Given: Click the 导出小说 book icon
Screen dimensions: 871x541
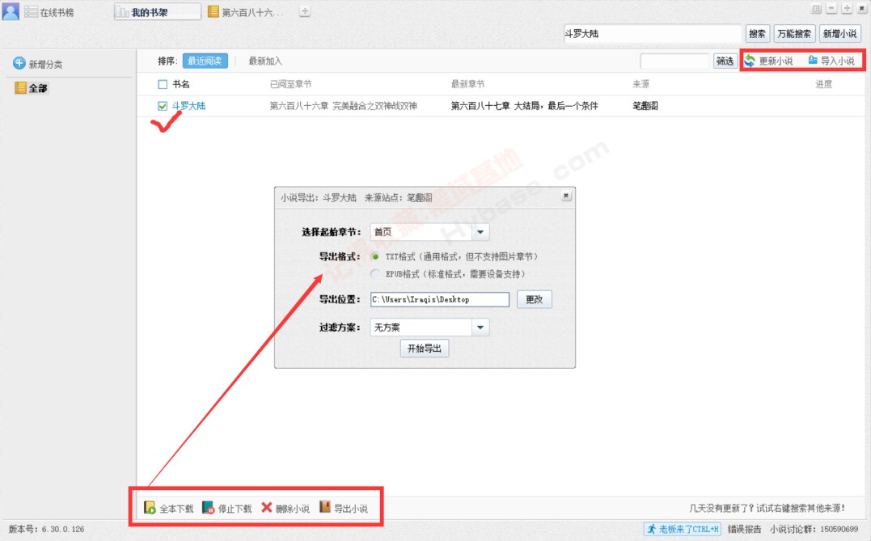Looking at the screenshot, I should point(325,506).
